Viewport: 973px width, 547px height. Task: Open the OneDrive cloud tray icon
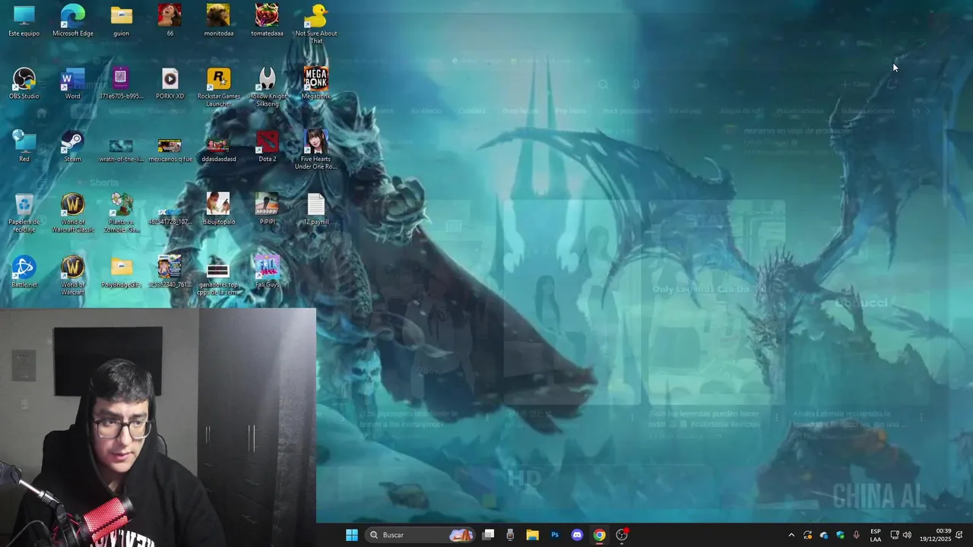pyautogui.click(x=824, y=535)
